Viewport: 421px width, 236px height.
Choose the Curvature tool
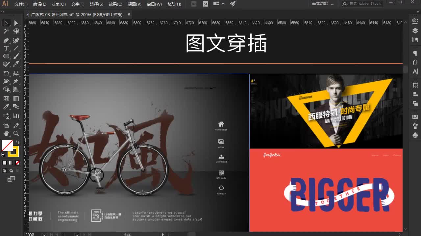(x=16, y=40)
